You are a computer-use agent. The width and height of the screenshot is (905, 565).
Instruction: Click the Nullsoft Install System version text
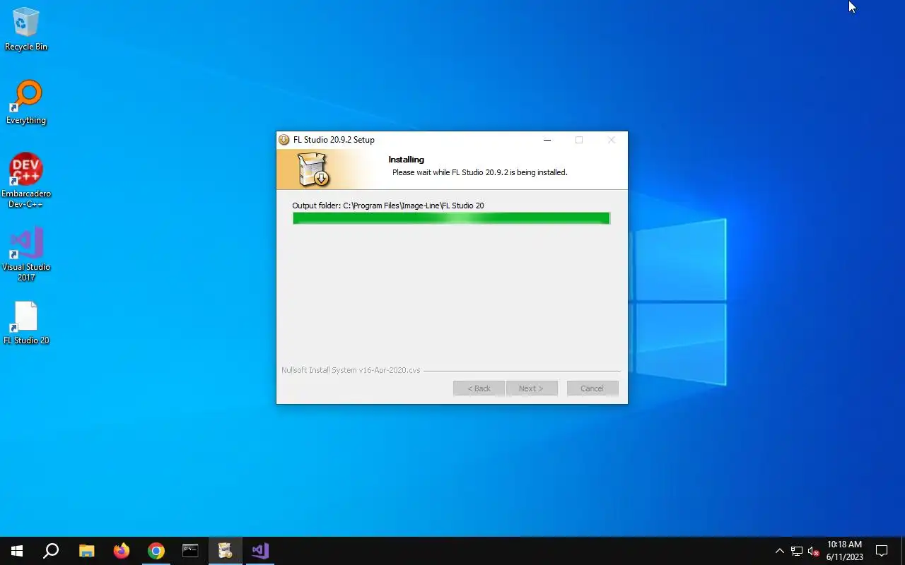(351, 370)
